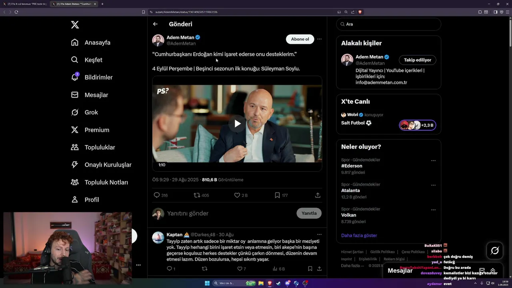Open more options for #Ederson trend

click(x=433, y=161)
